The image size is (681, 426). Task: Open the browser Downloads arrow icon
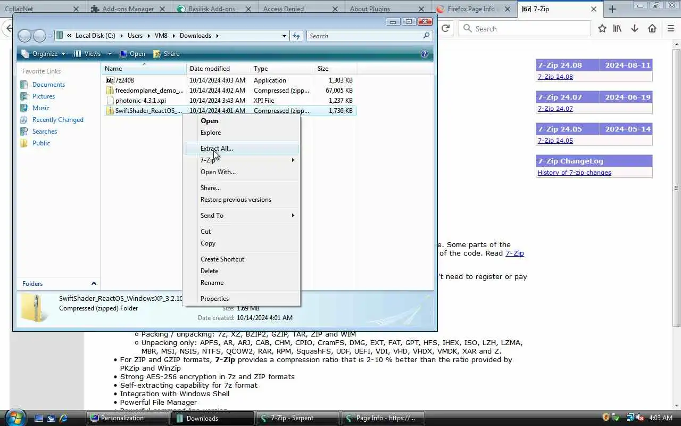click(x=634, y=29)
